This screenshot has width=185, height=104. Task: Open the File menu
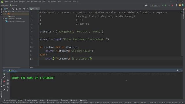tap(7, 2)
